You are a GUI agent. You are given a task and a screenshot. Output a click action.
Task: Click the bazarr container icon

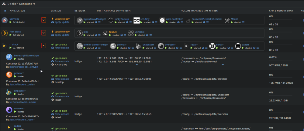click(238, 46)
